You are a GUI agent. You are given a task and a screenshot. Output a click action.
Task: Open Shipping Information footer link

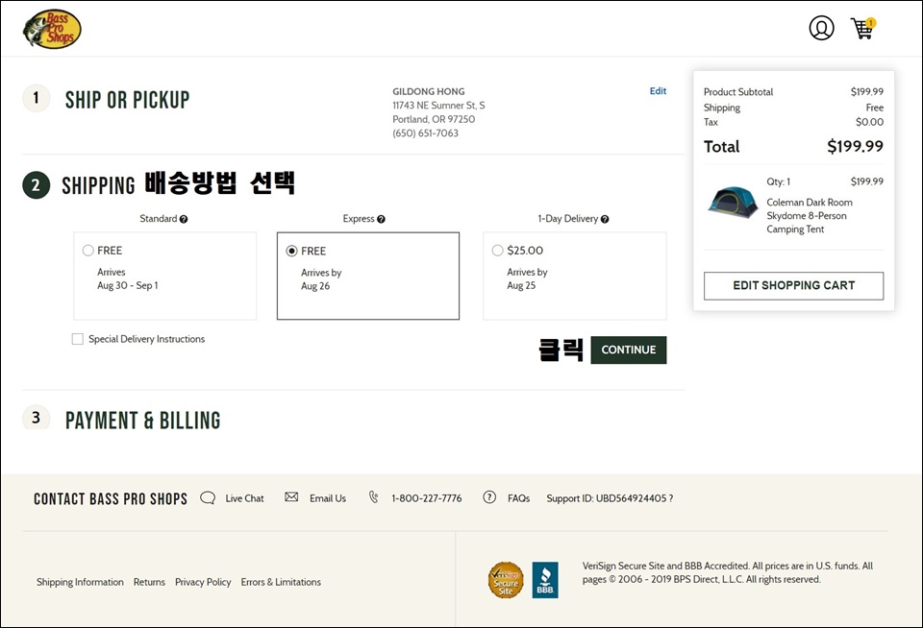coord(80,582)
